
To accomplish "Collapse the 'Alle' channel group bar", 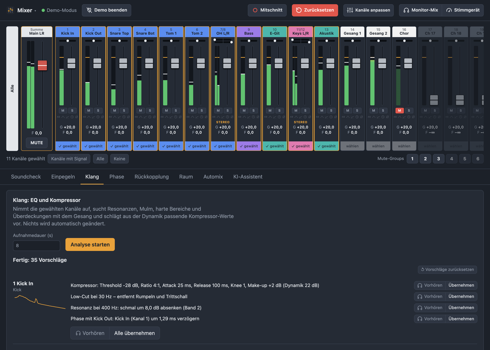I will [x=12, y=88].
